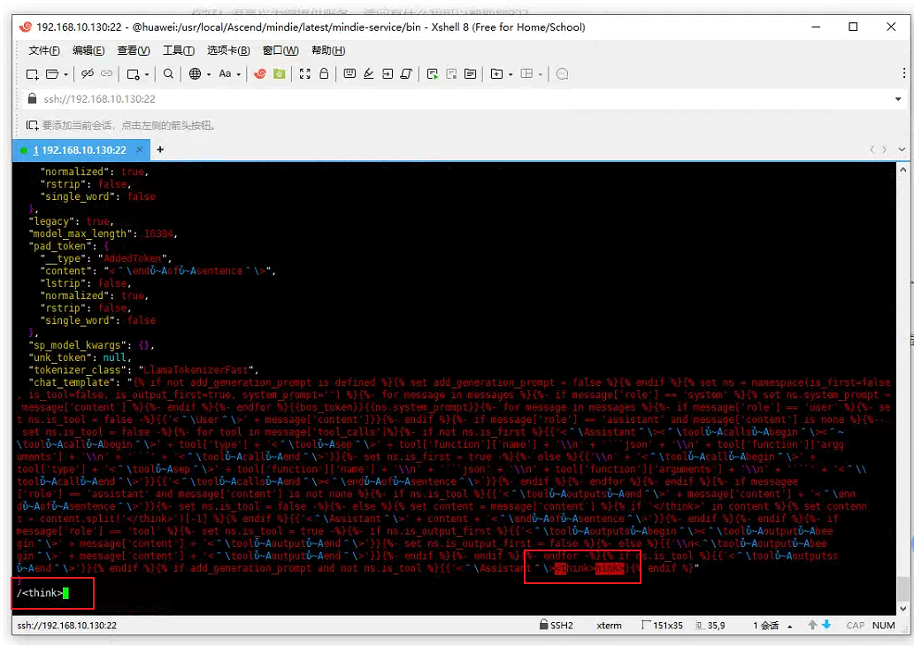Click the text log document icon
914x646 pixels.
[x=471, y=73]
